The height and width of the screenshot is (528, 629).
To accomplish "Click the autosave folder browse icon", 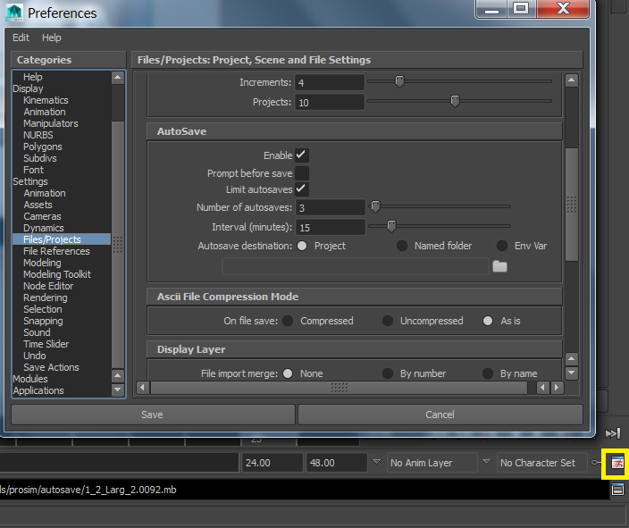I will (499, 266).
